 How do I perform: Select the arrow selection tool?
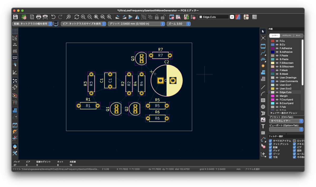[263, 31]
